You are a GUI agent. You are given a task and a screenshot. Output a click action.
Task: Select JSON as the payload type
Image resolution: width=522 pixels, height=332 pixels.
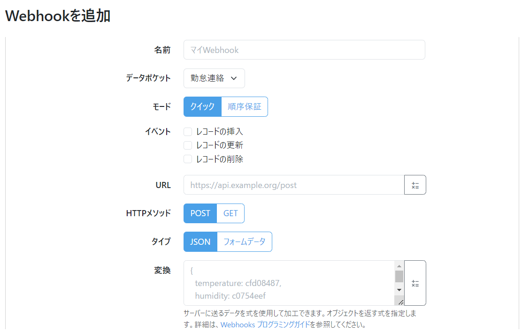pos(200,241)
